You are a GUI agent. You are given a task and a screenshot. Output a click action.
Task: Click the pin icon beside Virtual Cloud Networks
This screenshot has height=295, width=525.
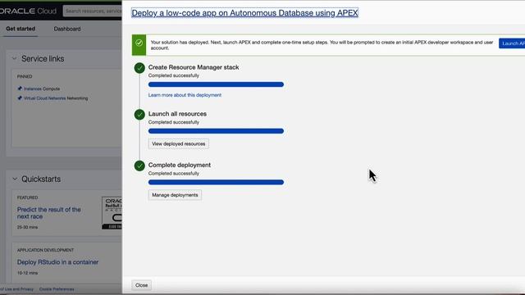(20, 98)
